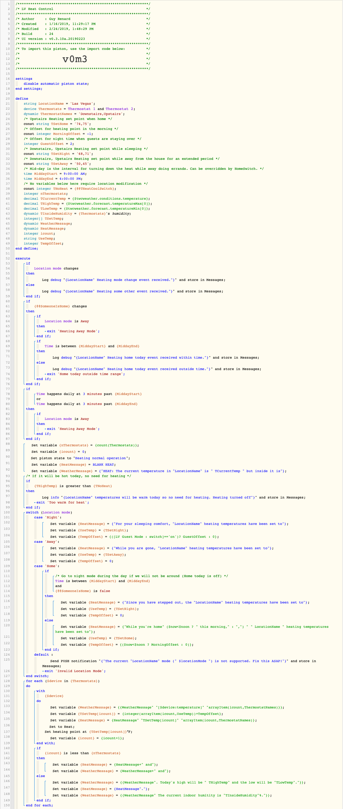The width and height of the screenshot is (345, 809).
Task: Select the case 'Home': label
Action: (47, 566)
